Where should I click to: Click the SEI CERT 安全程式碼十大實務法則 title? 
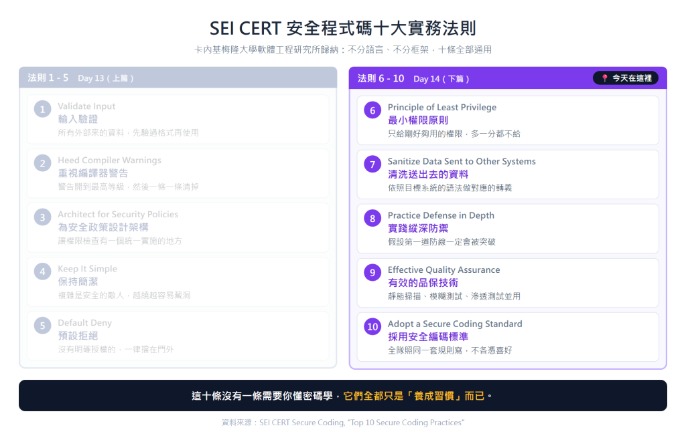click(x=343, y=28)
